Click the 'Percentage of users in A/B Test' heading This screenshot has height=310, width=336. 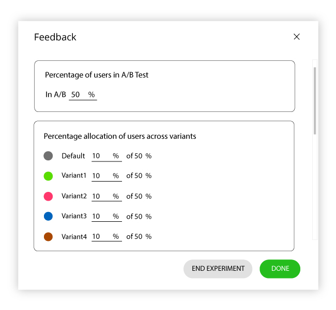97,75
